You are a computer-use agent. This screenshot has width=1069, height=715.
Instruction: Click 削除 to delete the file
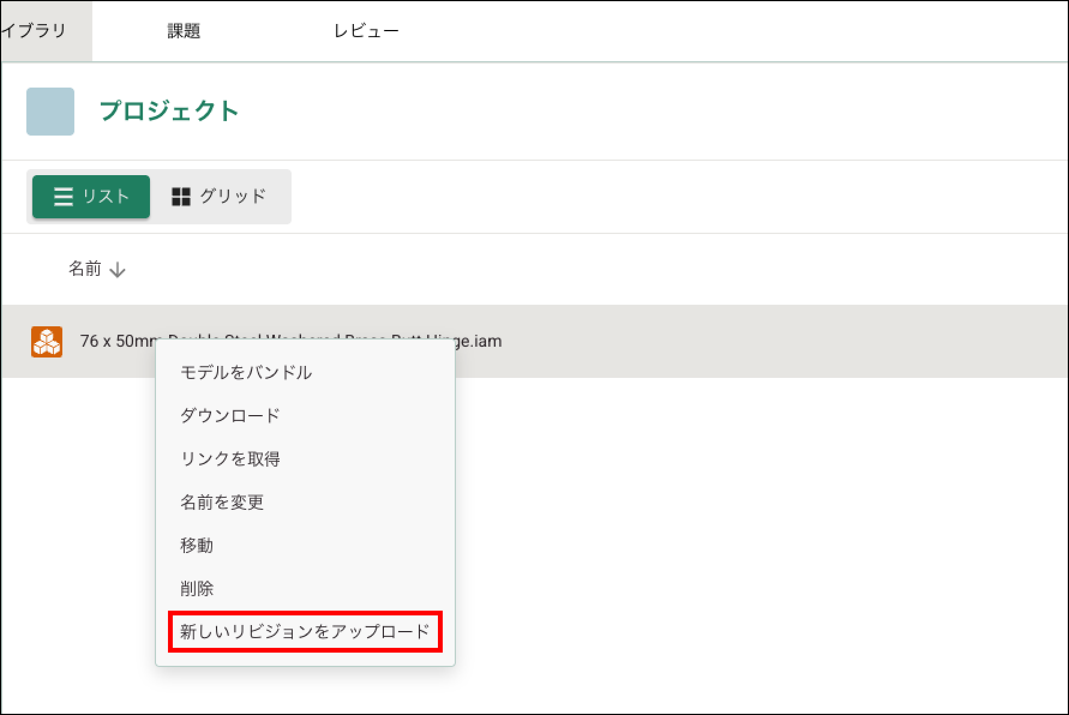click(197, 588)
